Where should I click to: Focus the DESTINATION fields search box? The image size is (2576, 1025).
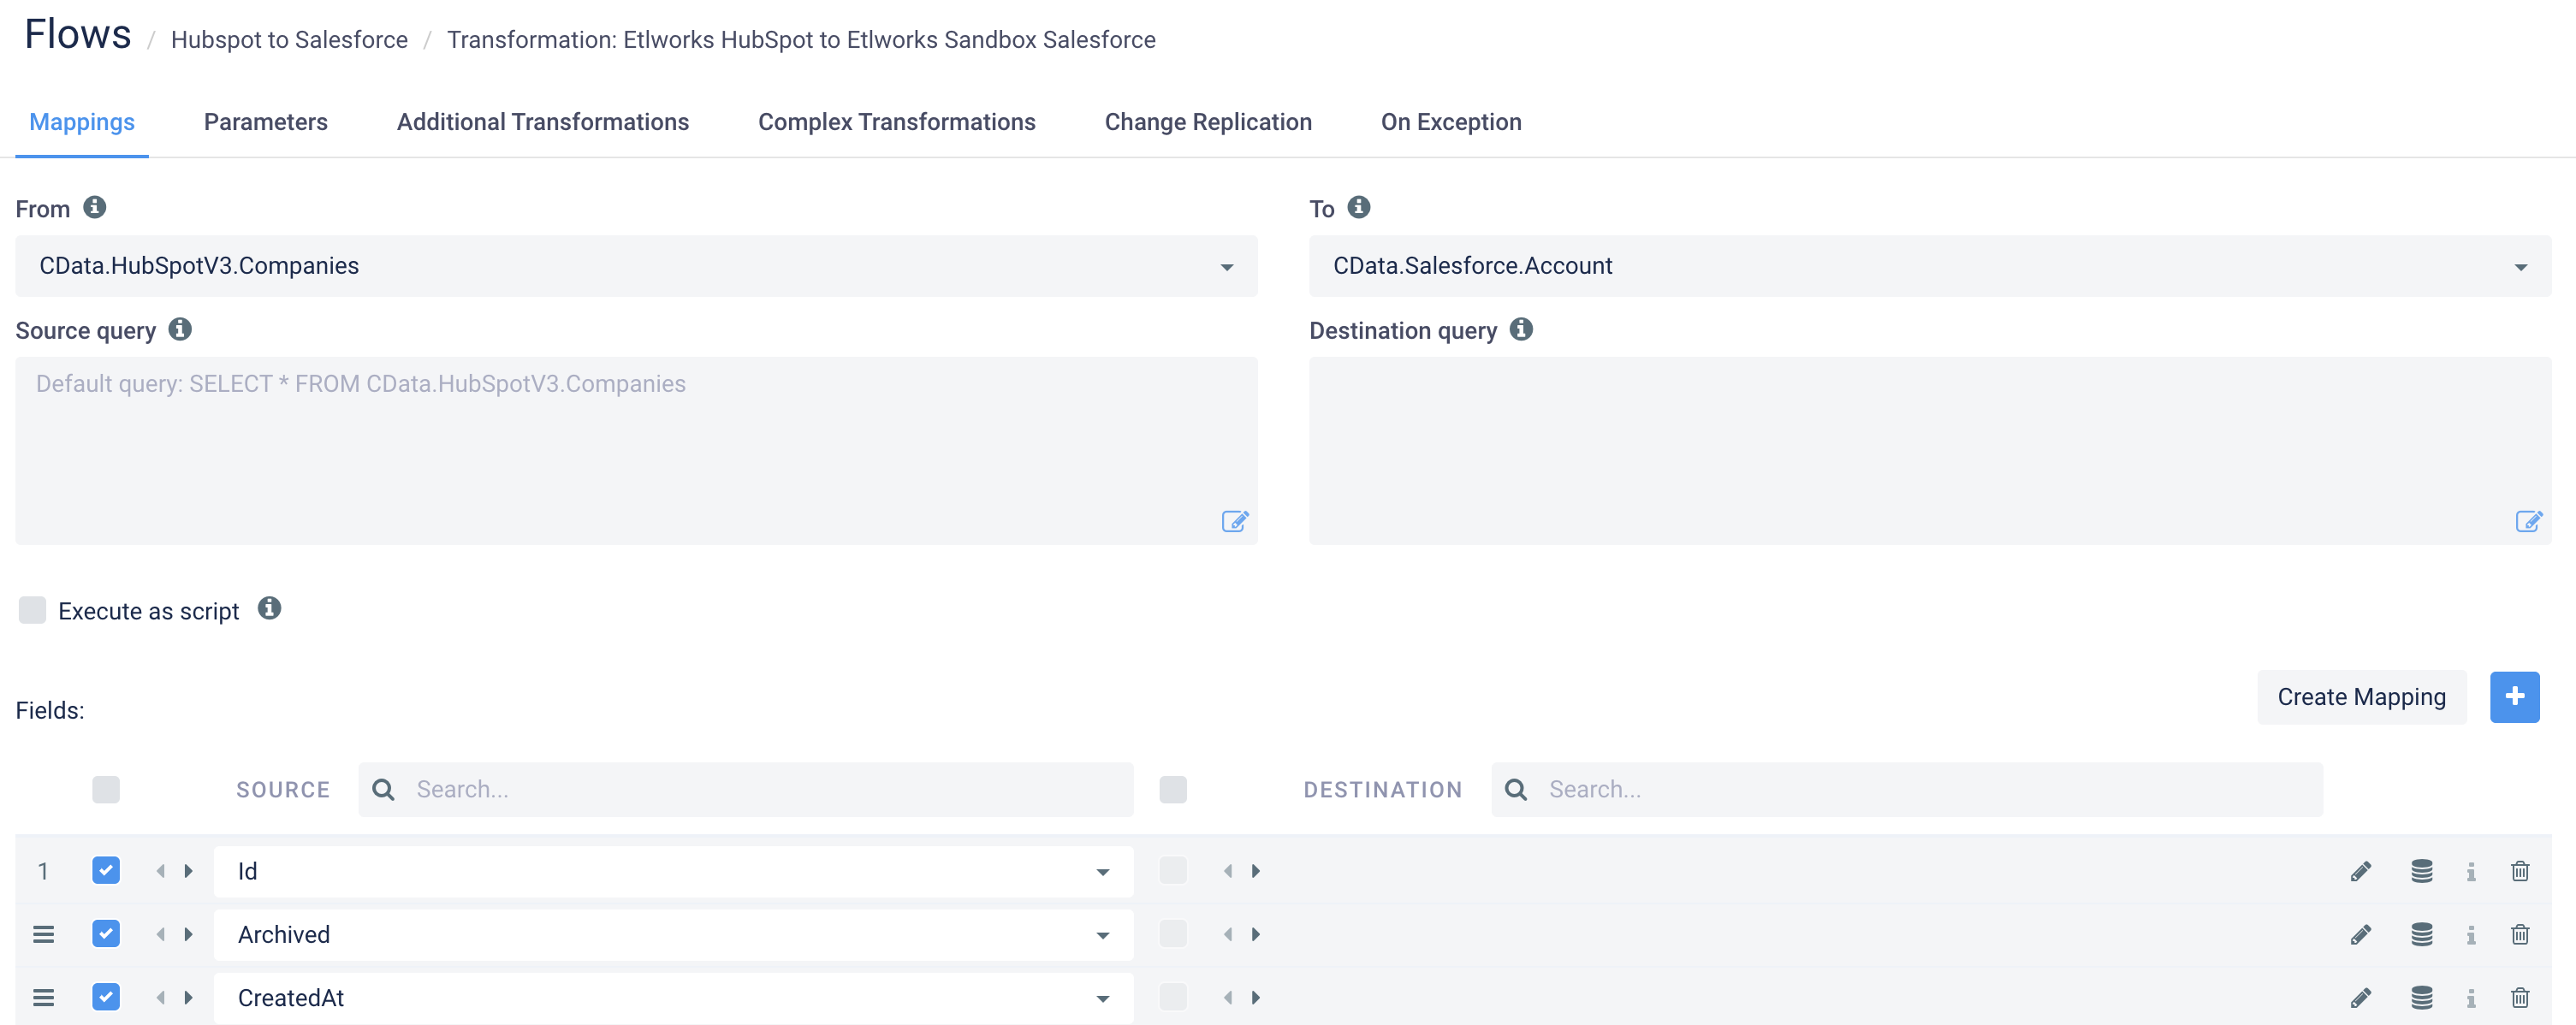pyautogui.click(x=1907, y=790)
